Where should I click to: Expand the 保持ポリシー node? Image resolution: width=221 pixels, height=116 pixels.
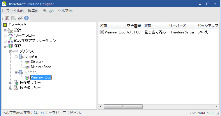(10, 88)
